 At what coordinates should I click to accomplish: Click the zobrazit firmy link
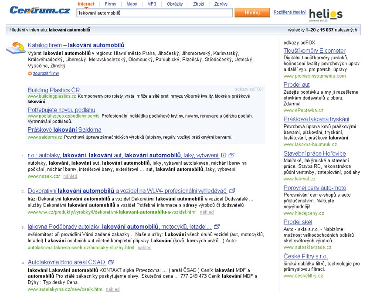[x=46, y=74]
